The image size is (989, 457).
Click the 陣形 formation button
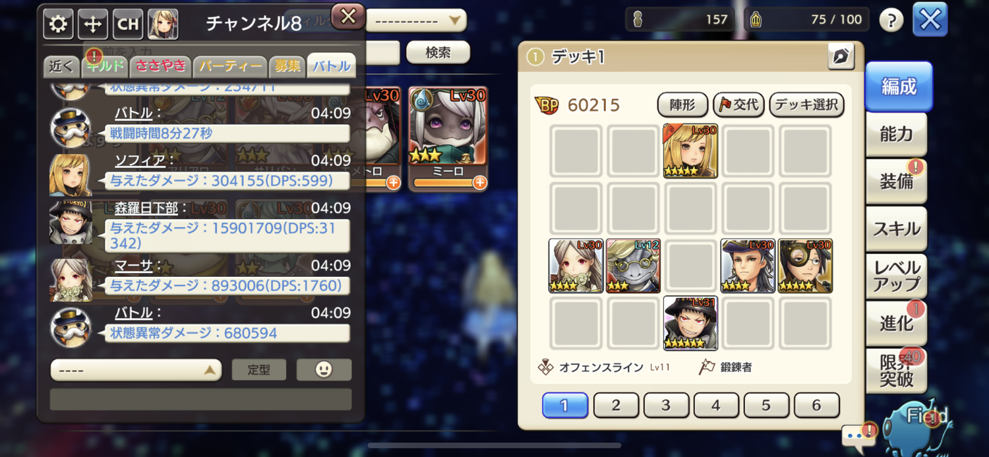[682, 104]
